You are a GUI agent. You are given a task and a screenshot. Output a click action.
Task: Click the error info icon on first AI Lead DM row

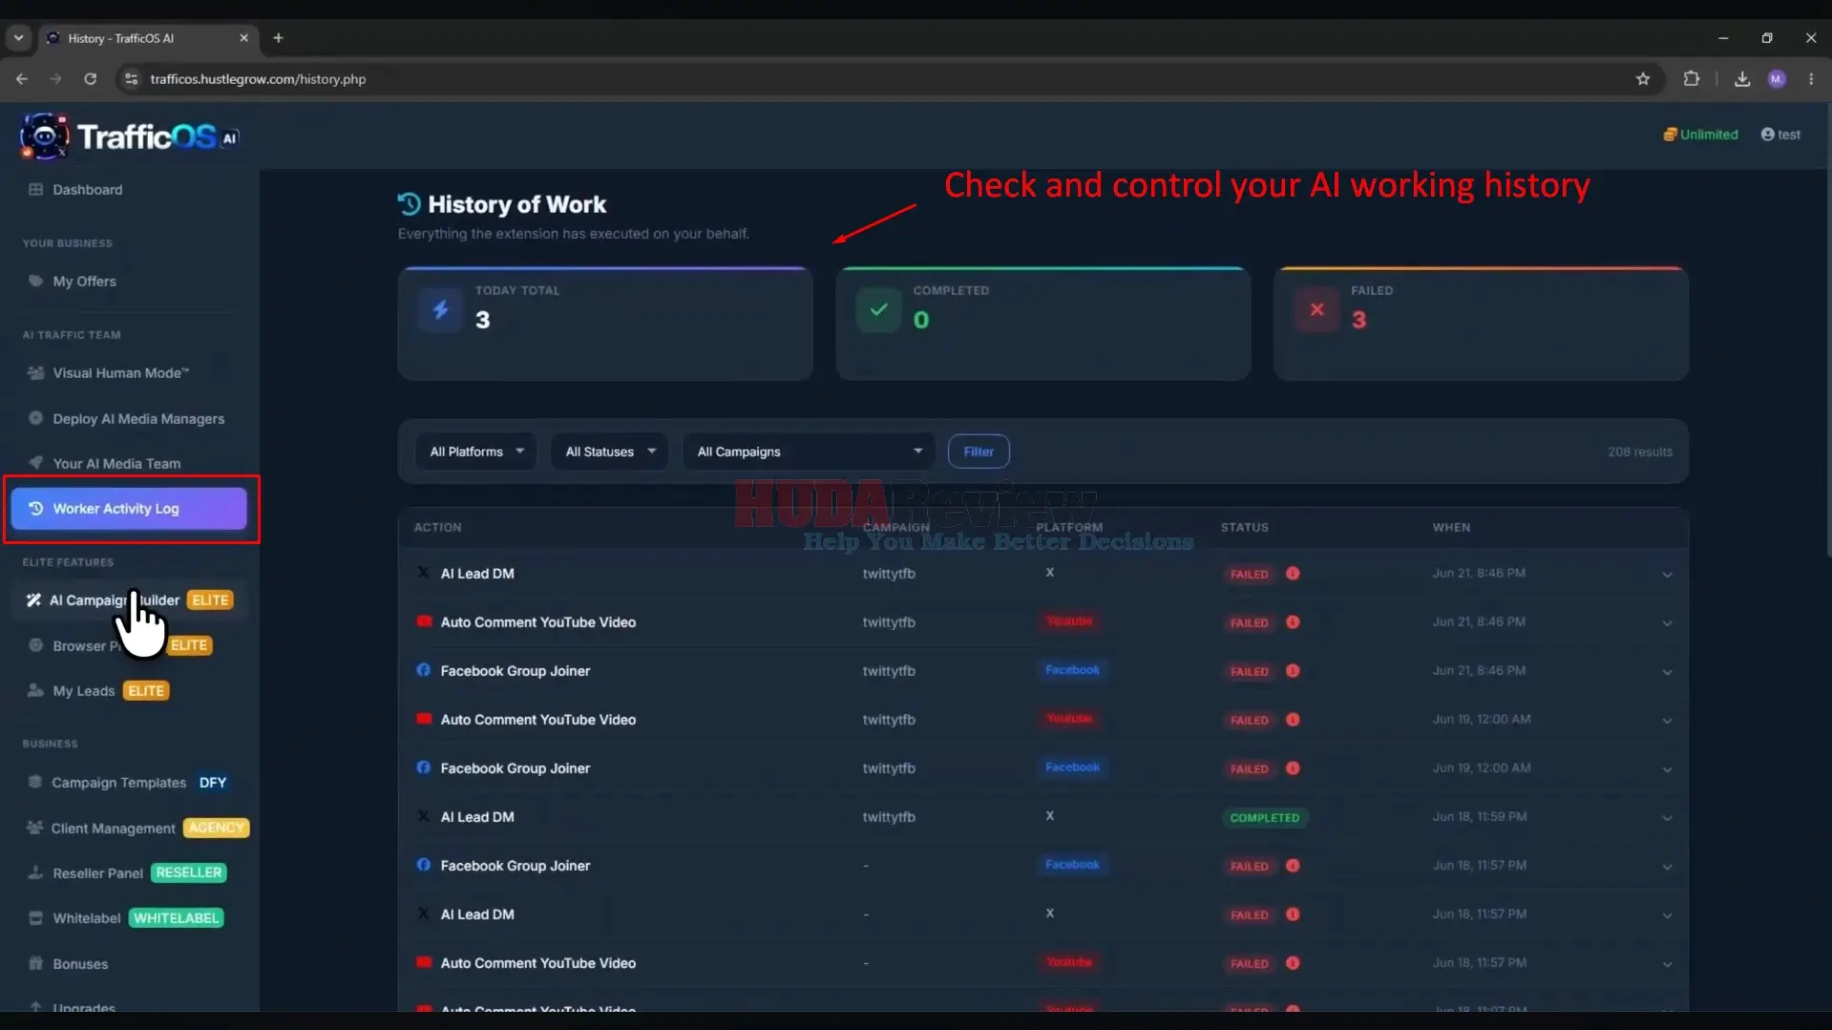coord(1293,573)
